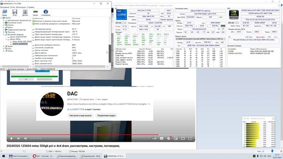Screen dimensions: 283x159
Task: Expand channel links chevron next to Dima Coolaghin
Action: click(x=149, y=104)
